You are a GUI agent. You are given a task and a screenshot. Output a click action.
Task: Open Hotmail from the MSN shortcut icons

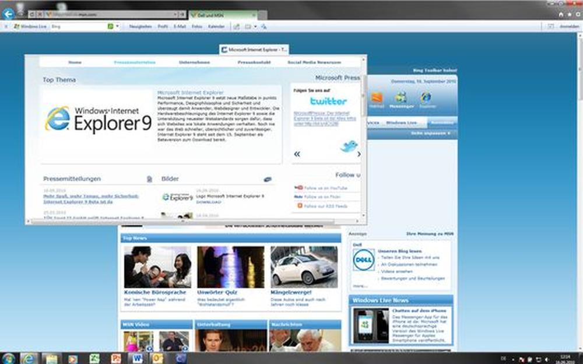coord(377,97)
